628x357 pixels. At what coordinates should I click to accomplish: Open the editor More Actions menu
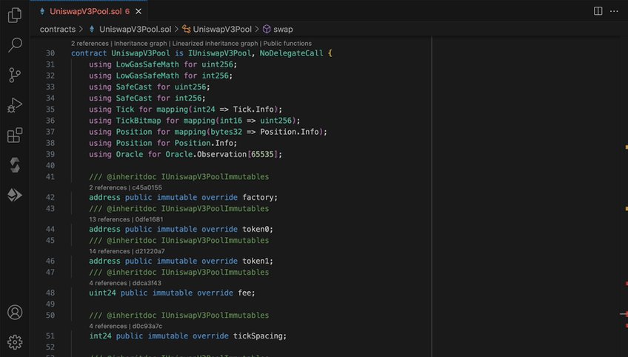[614, 11]
